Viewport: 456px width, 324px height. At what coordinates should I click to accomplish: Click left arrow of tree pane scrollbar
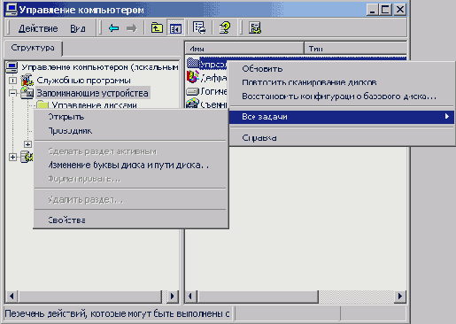point(12,296)
